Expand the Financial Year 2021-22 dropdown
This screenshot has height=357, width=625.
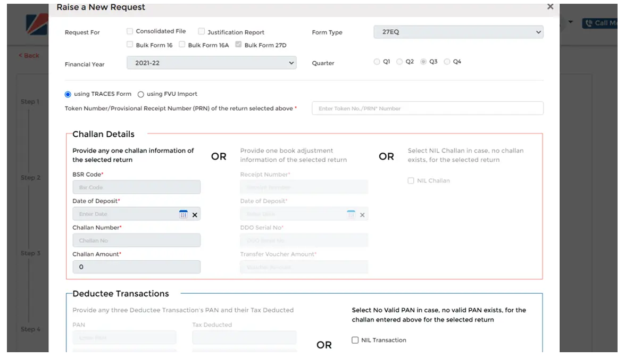[x=211, y=63]
